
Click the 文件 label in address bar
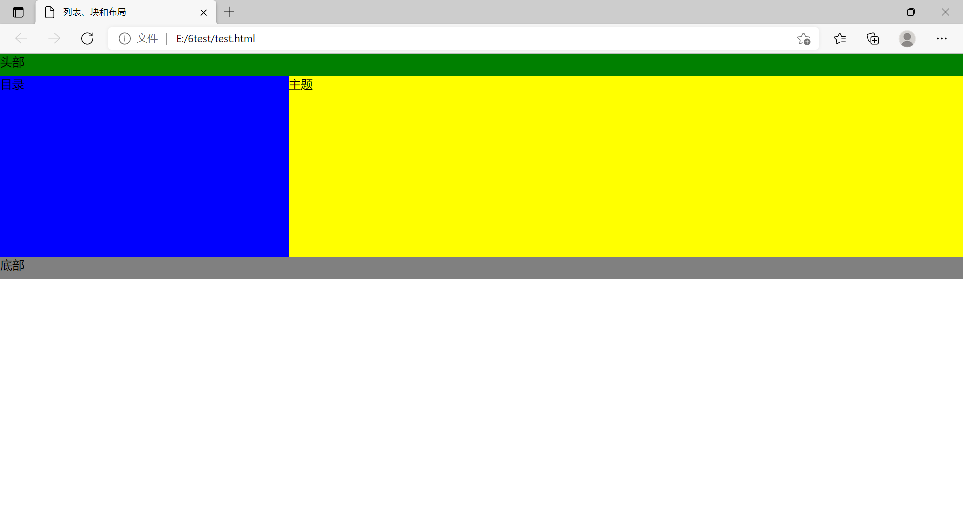(x=147, y=39)
